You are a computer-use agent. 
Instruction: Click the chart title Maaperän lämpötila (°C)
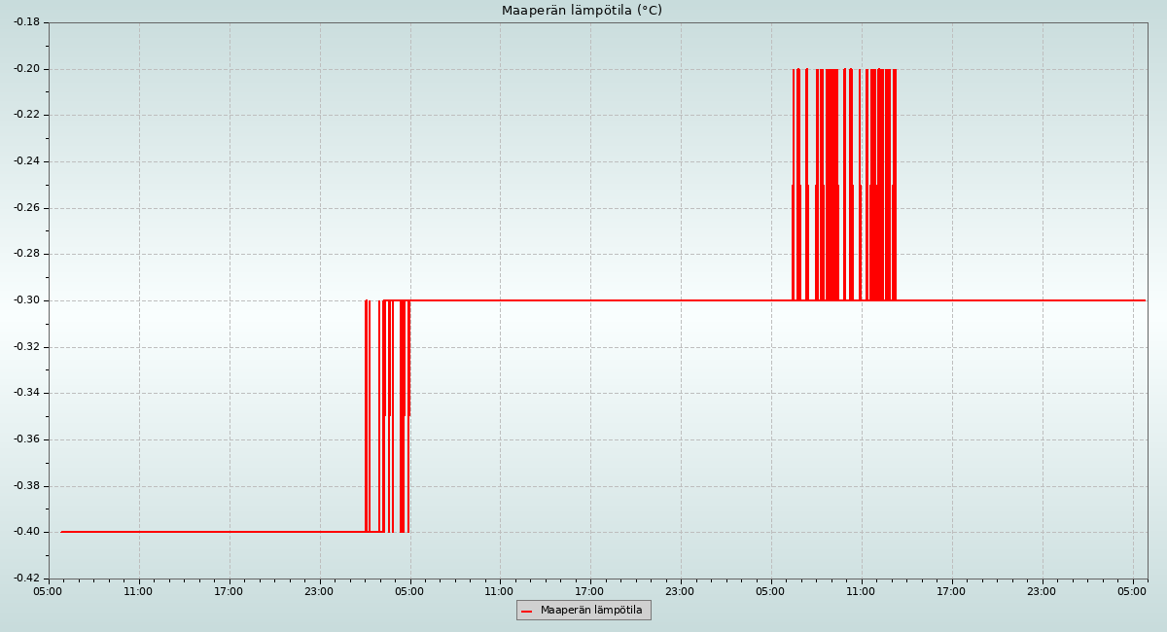coord(582,11)
